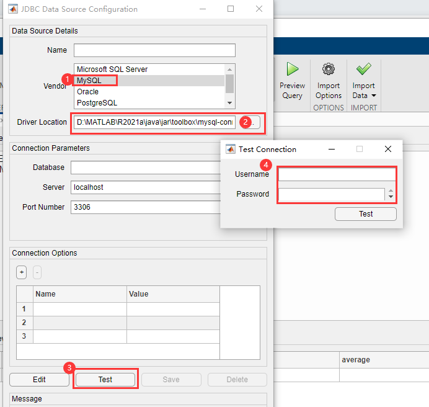Click the Password field in Test Connection
The image size is (429, 407).
tap(332, 194)
